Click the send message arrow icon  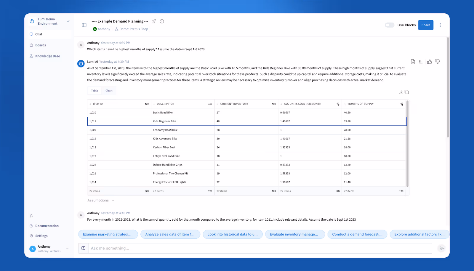click(x=441, y=248)
